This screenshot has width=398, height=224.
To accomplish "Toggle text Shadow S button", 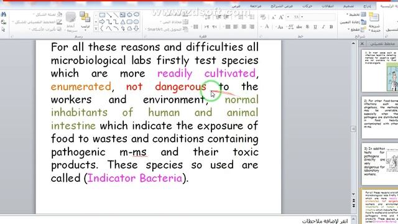I will click(307, 27).
